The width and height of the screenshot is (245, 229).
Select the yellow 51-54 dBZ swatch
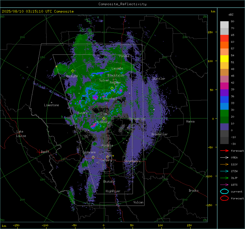pyautogui.click(x=224, y=59)
